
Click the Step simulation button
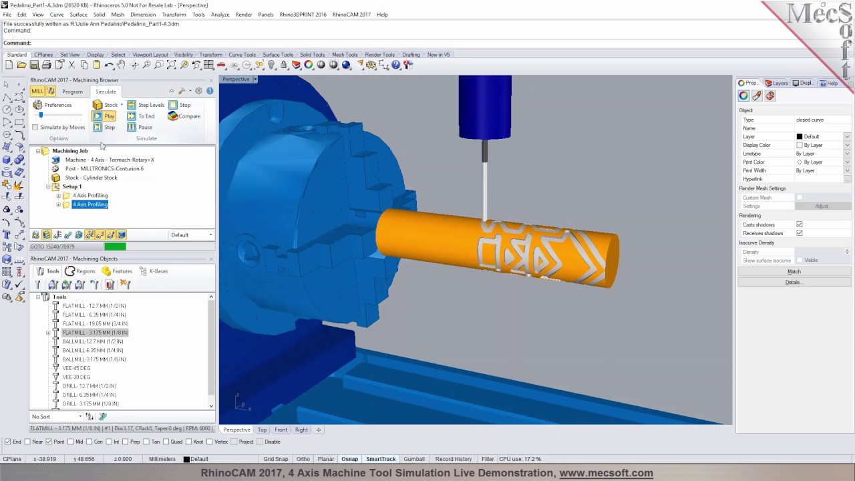coord(104,127)
